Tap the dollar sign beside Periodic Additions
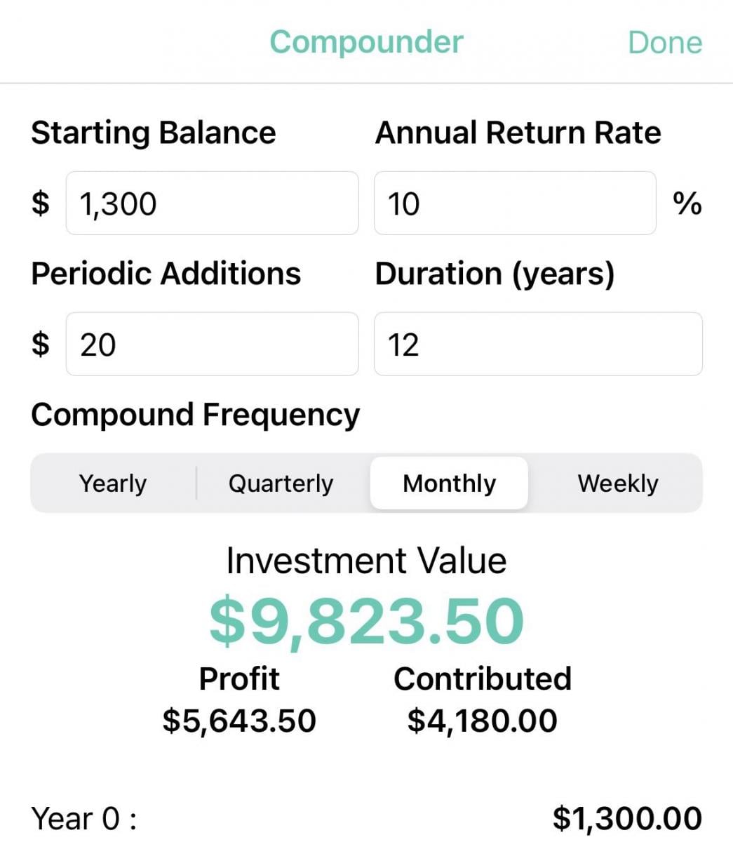The width and height of the screenshot is (733, 842). [x=41, y=345]
